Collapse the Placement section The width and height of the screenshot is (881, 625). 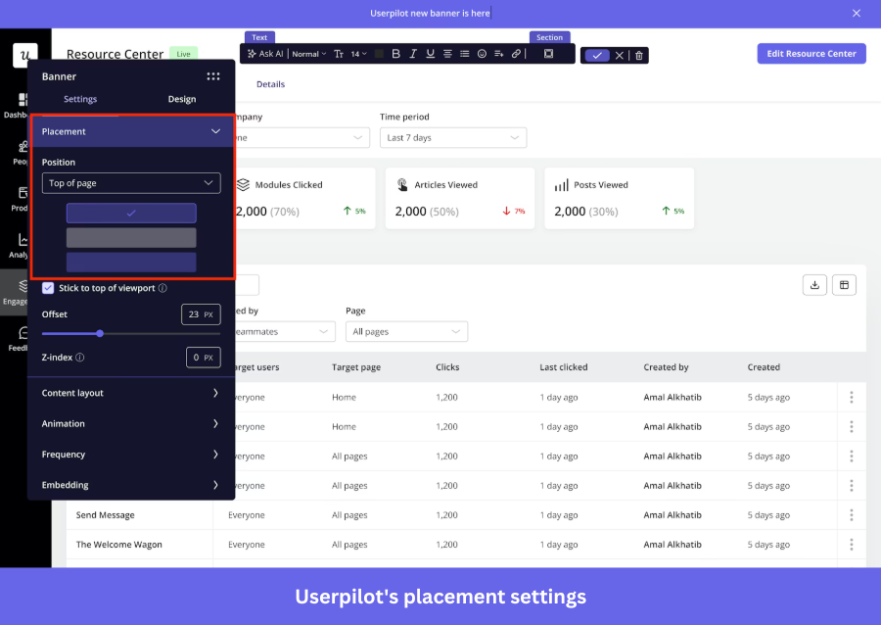pyautogui.click(x=131, y=131)
